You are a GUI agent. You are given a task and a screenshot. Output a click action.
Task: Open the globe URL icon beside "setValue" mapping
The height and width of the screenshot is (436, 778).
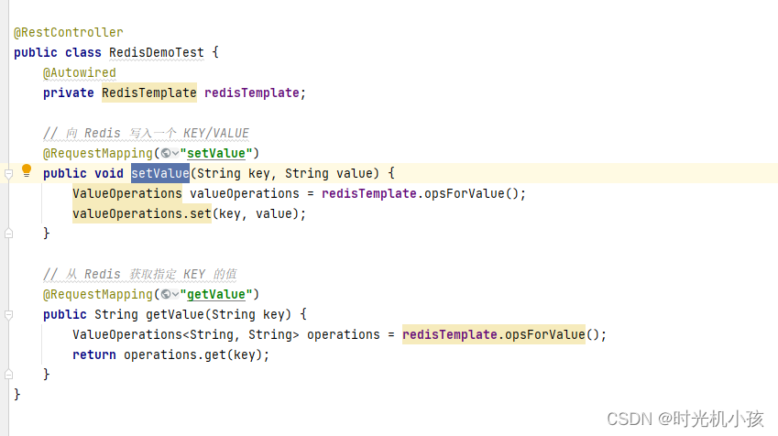point(166,154)
